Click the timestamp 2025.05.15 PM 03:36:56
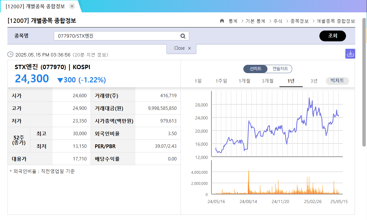The width and height of the screenshot is (367, 220). point(43,55)
